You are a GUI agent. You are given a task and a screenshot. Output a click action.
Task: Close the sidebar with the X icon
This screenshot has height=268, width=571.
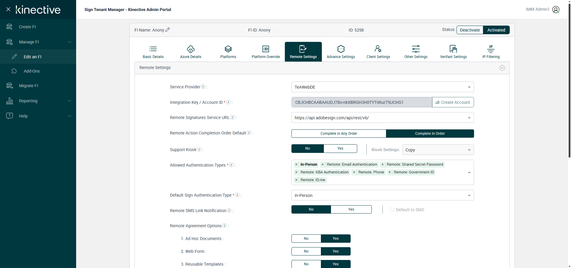coord(8,9)
